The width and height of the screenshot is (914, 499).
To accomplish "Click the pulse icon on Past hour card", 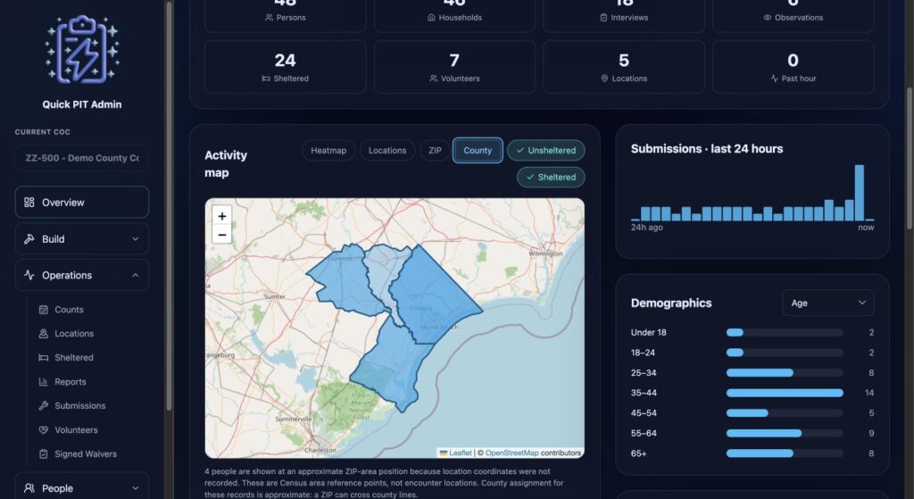I will click(x=774, y=79).
